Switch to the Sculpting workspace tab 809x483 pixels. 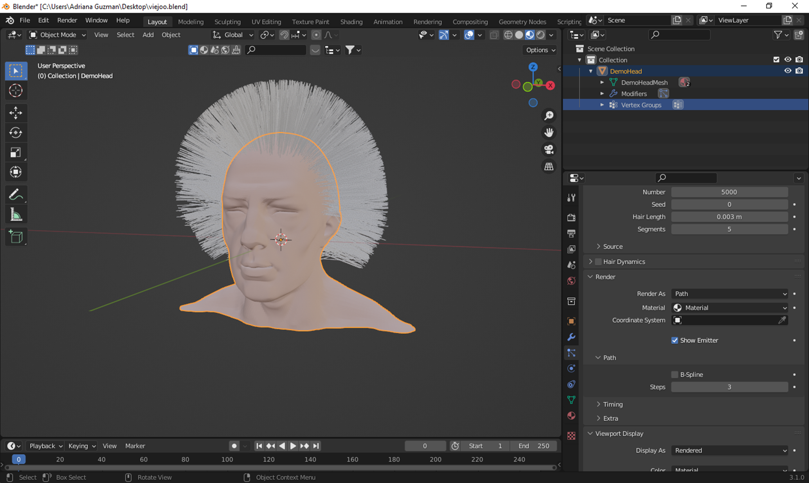click(x=227, y=22)
